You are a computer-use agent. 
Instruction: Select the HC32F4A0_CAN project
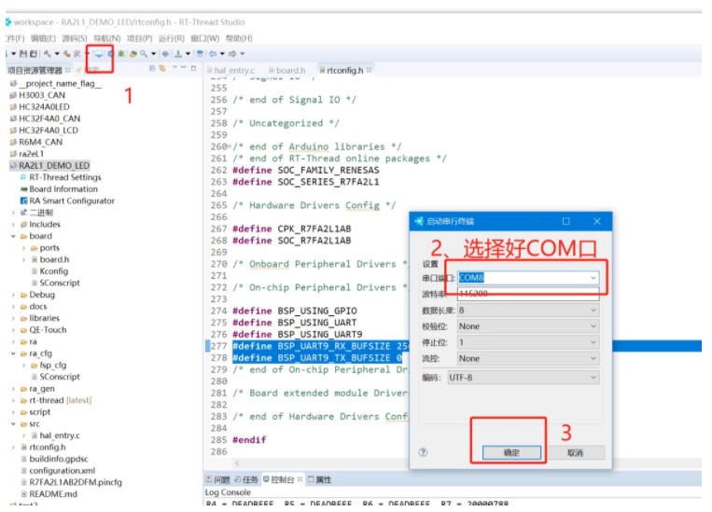[x=45, y=118]
